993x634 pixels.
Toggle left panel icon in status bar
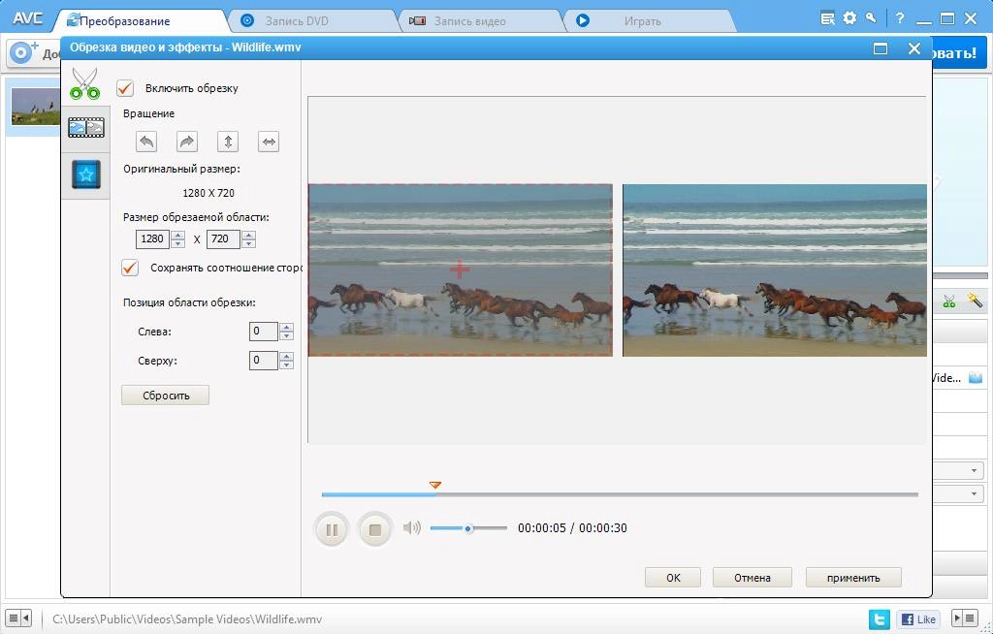click(x=14, y=618)
